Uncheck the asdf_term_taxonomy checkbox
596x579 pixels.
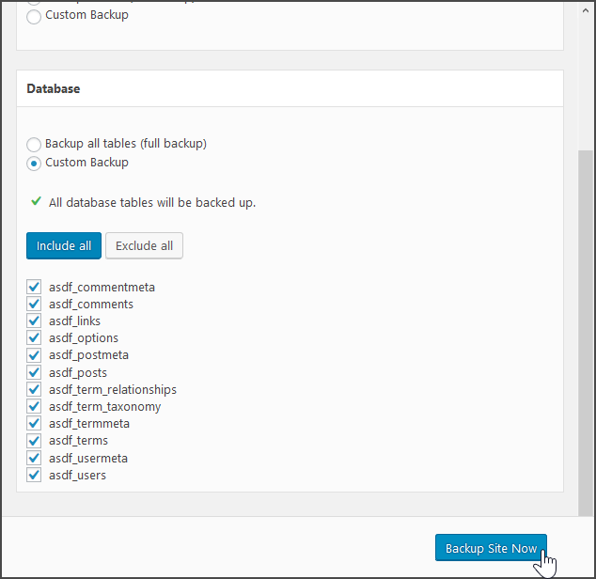(34, 406)
